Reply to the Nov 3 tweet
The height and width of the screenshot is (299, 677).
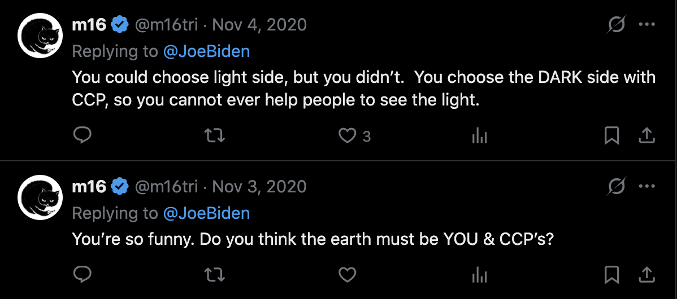pyautogui.click(x=83, y=275)
